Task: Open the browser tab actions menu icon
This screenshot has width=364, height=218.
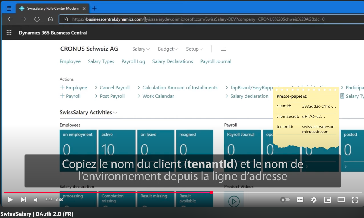Action: [9, 9]
